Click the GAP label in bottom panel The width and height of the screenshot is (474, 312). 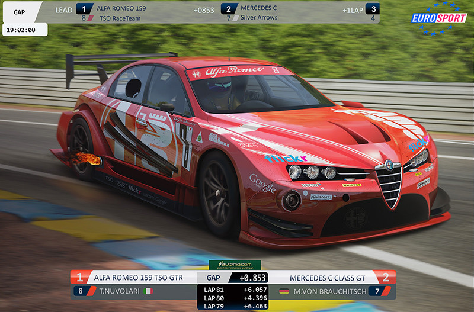pyautogui.click(x=213, y=278)
